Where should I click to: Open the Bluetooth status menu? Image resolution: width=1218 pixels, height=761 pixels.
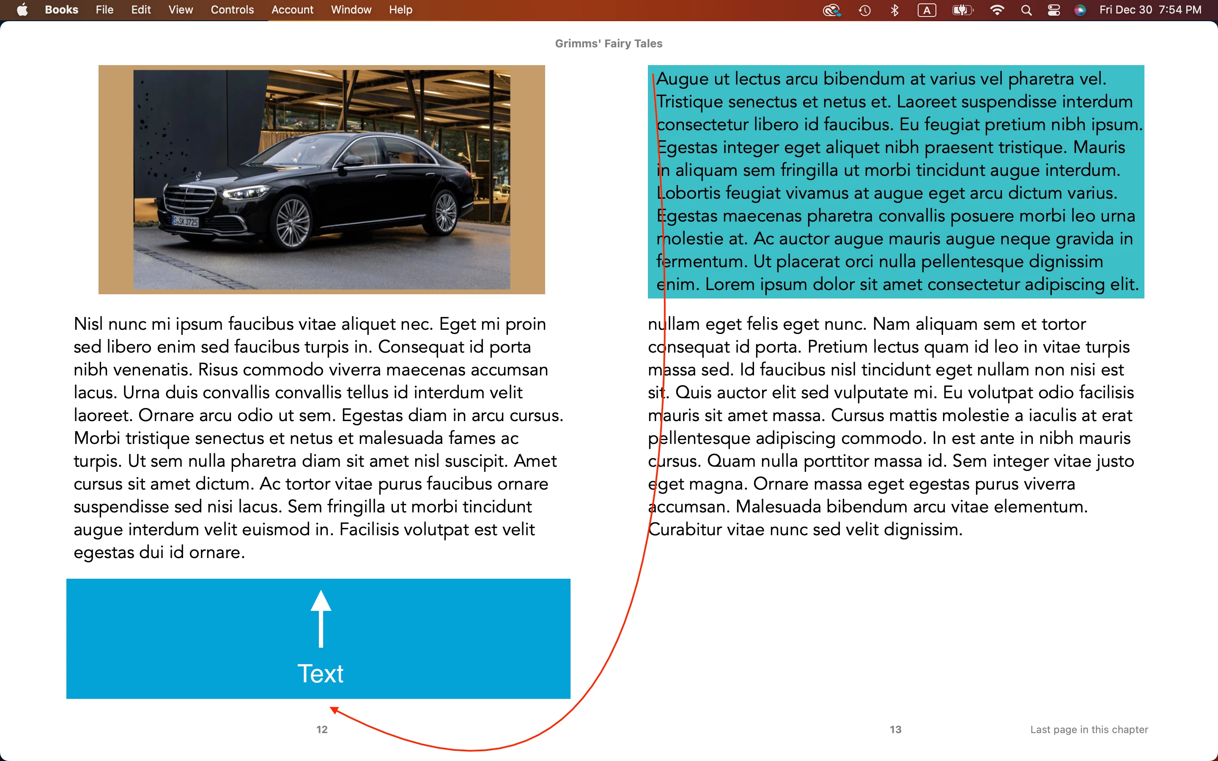coord(894,10)
